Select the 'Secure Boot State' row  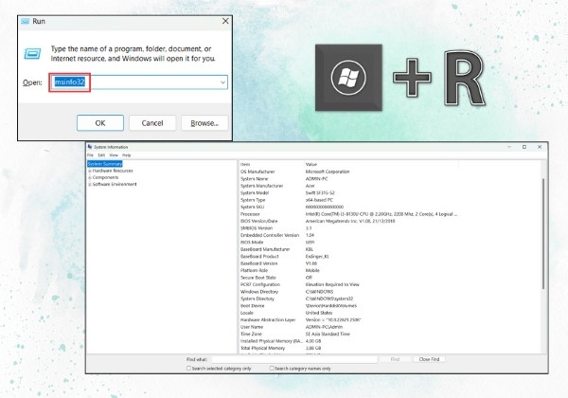click(x=390, y=278)
